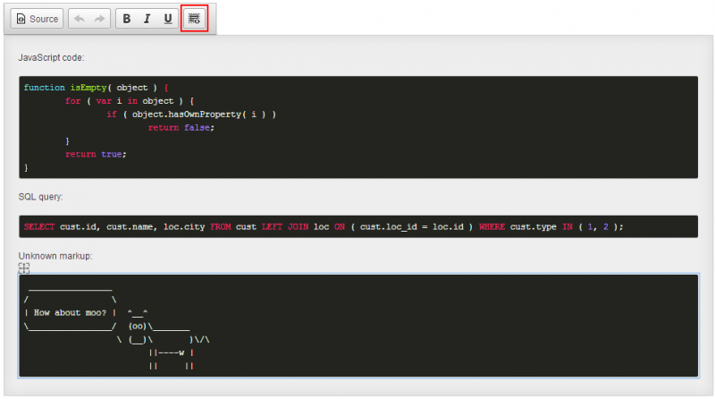Place cursor in "JavaScript code:" paragraph
The image size is (715, 399).
click(x=52, y=58)
